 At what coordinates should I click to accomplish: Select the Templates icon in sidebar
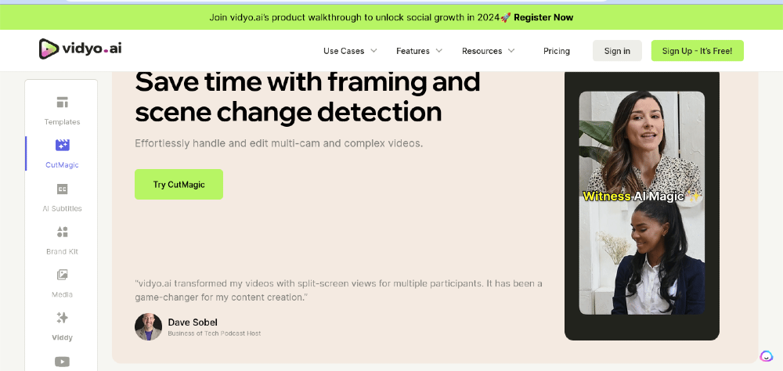coord(63,103)
